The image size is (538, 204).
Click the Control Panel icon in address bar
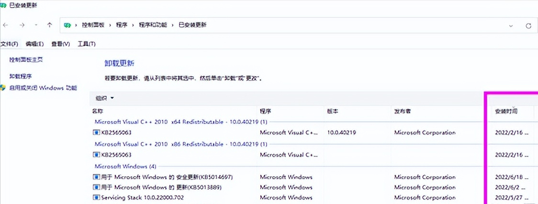67,25
